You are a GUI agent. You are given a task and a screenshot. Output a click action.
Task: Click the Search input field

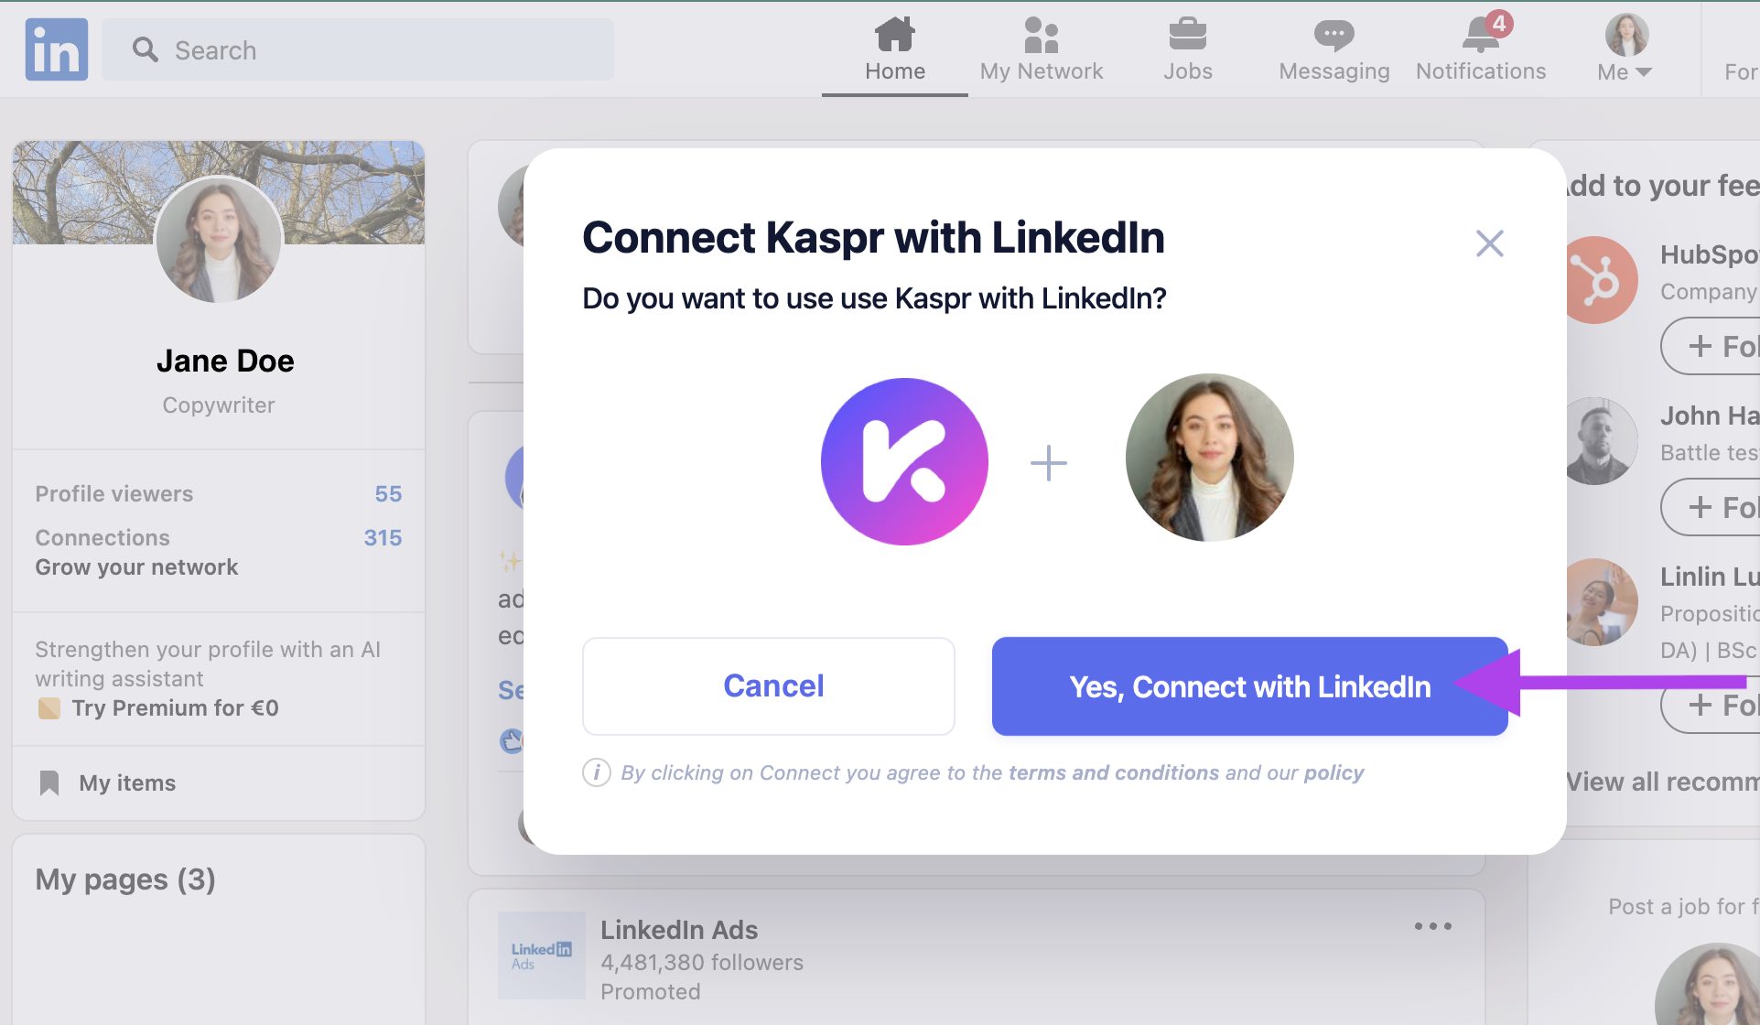pyautogui.click(x=358, y=49)
